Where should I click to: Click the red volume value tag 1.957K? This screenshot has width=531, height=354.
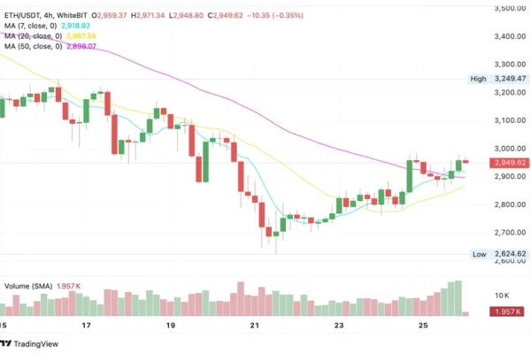[508, 313]
